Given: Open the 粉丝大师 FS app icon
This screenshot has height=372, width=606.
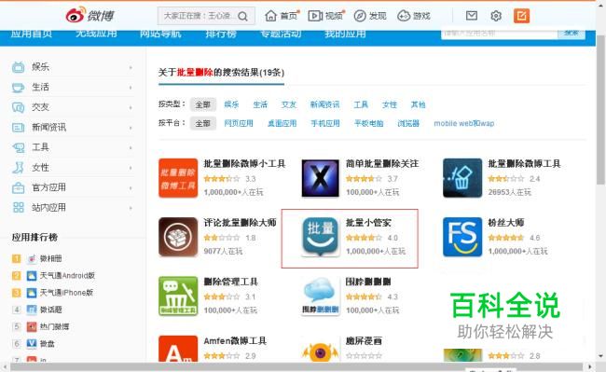Looking at the screenshot, I should [x=462, y=237].
